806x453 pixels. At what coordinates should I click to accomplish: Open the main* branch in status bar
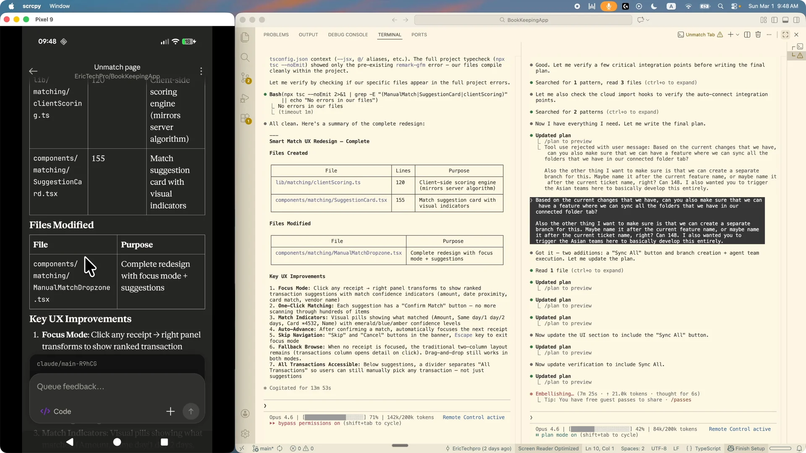click(263, 448)
